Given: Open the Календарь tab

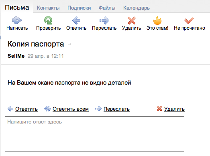Looking at the screenshot, I should (x=137, y=8).
